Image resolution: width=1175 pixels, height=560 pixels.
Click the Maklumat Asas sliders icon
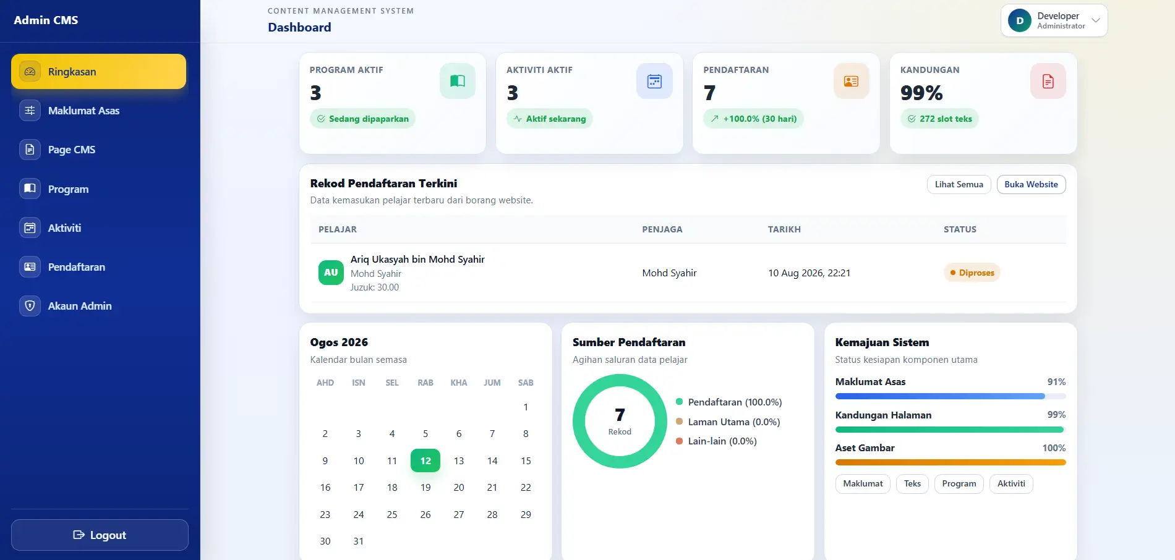[30, 111]
